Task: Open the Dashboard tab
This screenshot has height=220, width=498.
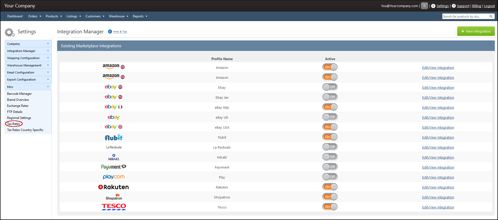Action: (x=15, y=16)
